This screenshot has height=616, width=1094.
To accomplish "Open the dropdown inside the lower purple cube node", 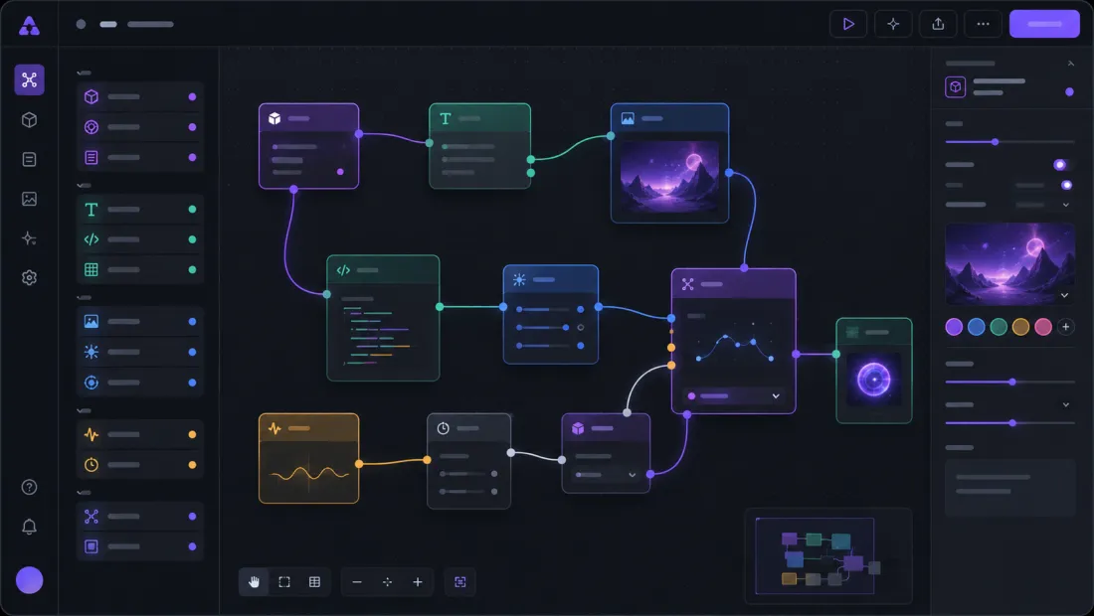I will pyautogui.click(x=605, y=475).
